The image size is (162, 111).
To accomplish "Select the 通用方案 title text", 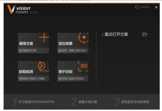I will tap(26, 43).
